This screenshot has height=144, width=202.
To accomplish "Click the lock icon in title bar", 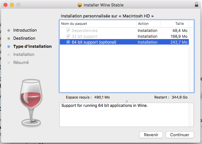I will coord(197,5).
